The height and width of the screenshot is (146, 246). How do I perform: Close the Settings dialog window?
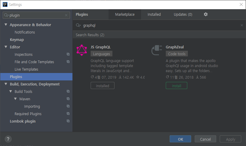tap(241, 4)
